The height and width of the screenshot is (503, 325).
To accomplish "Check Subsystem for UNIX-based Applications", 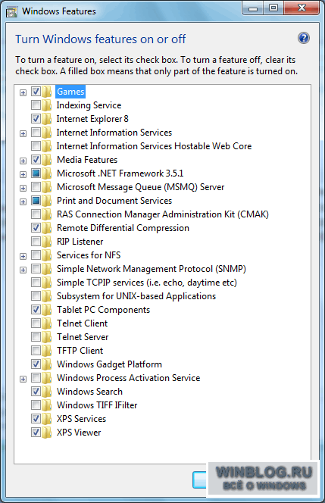I will pyautogui.click(x=36, y=295).
